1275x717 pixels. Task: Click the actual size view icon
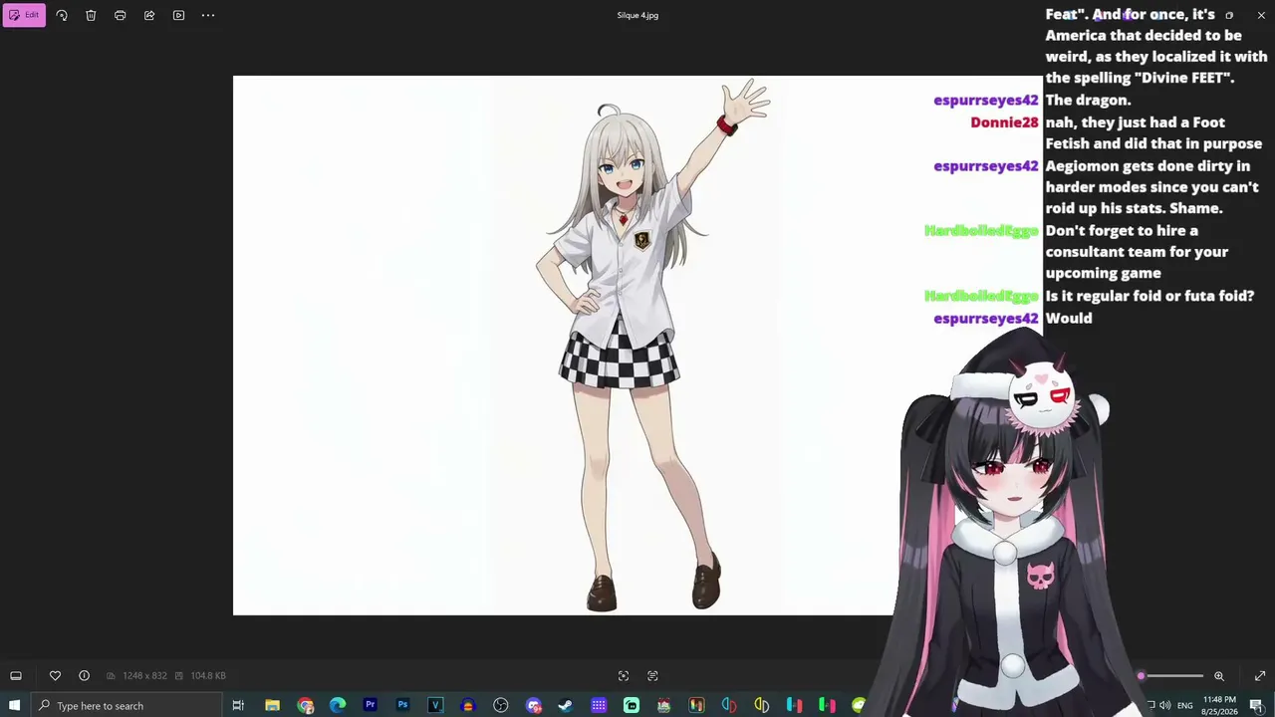click(652, 675)
